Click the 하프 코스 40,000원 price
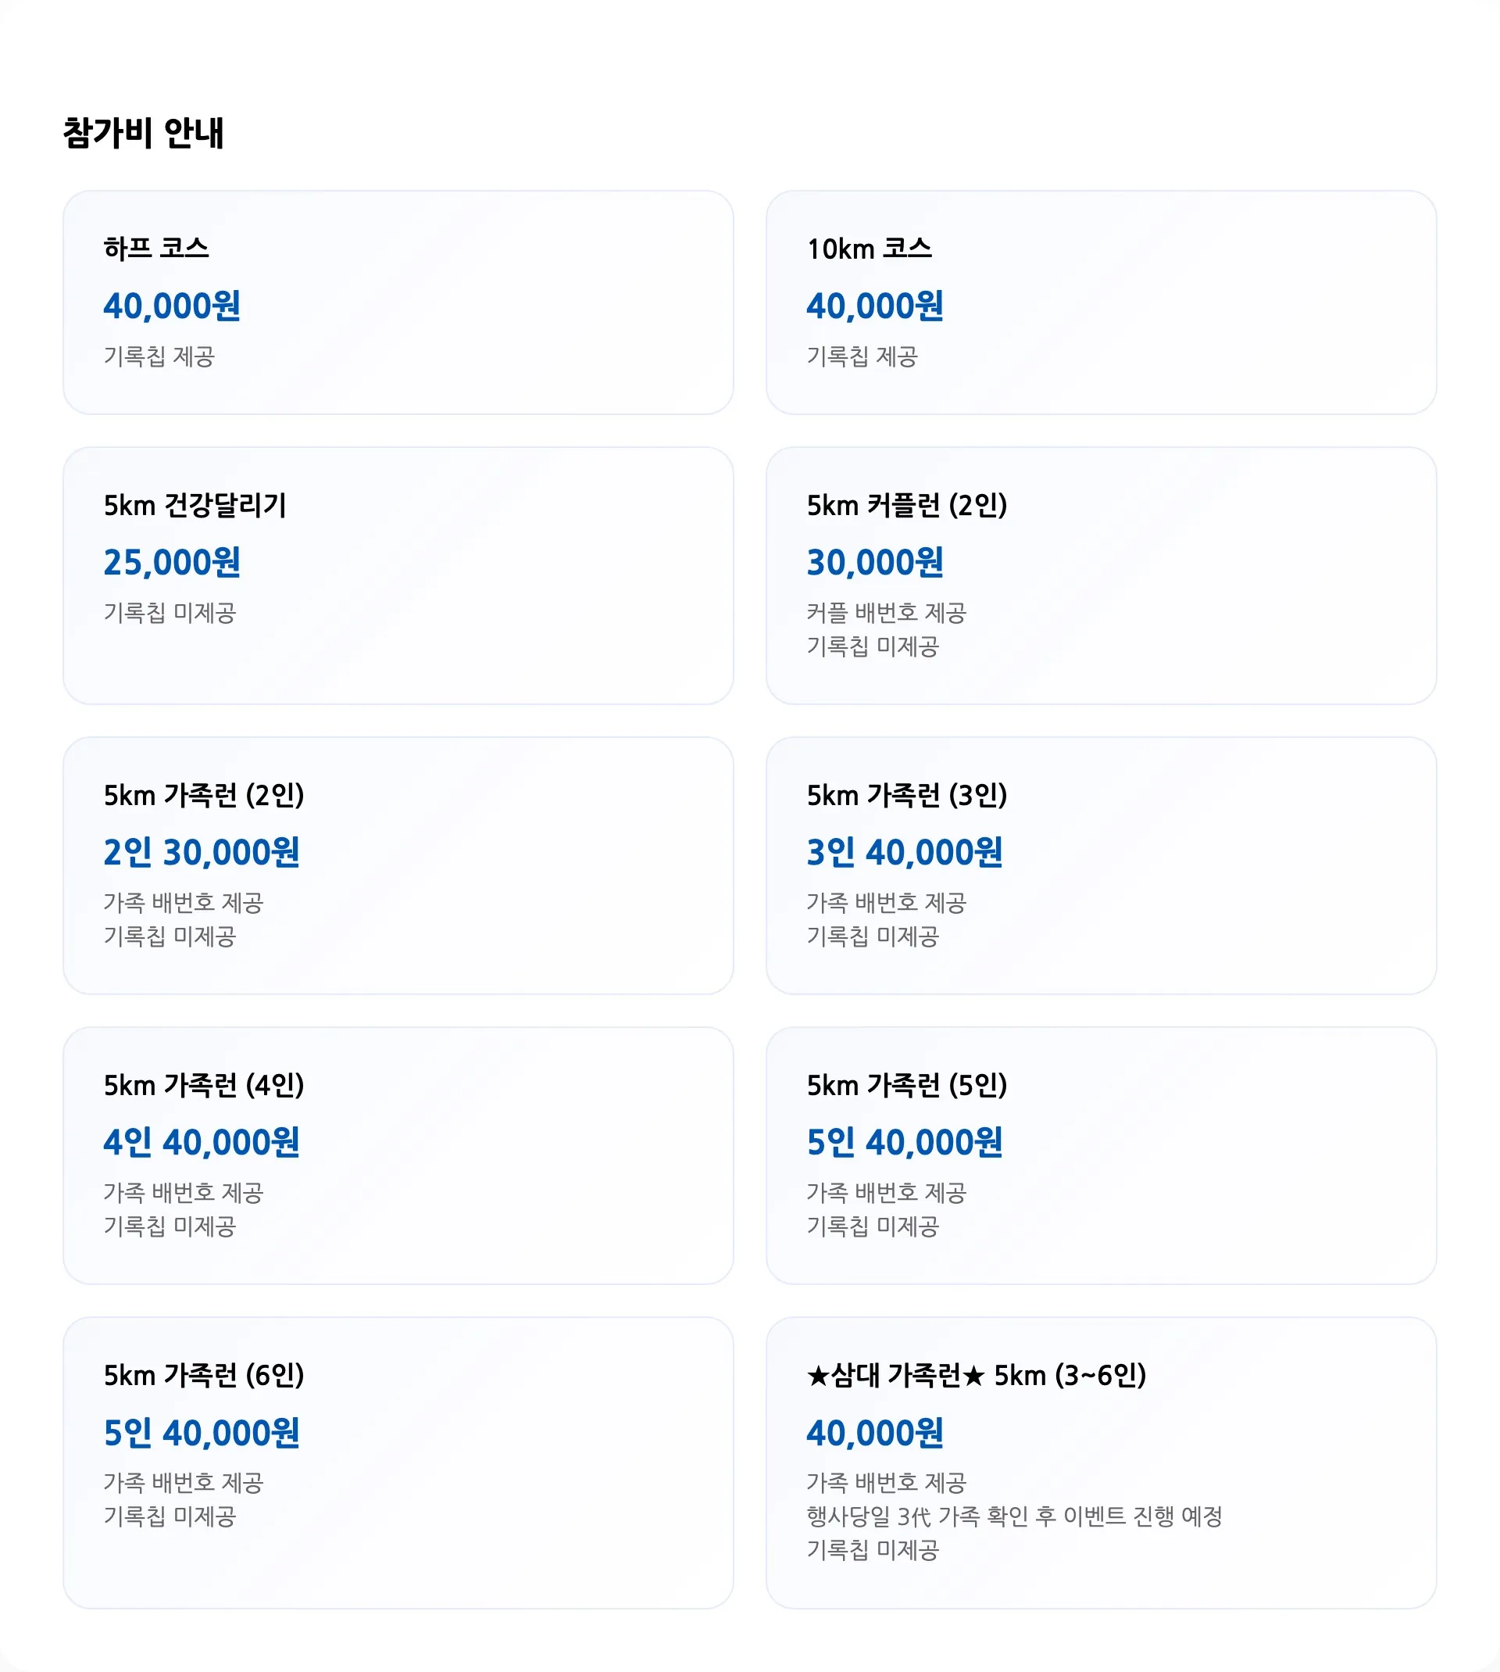1500x1672 pixels. coord(171,306)
